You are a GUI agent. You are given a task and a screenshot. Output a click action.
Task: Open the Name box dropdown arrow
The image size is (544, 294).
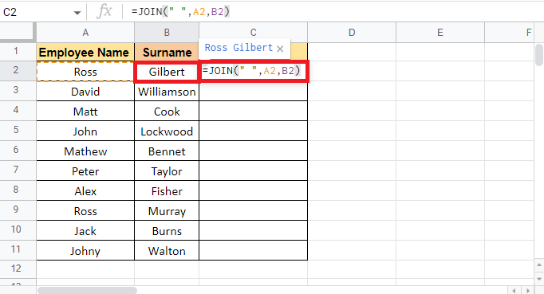tap(77, 13)
